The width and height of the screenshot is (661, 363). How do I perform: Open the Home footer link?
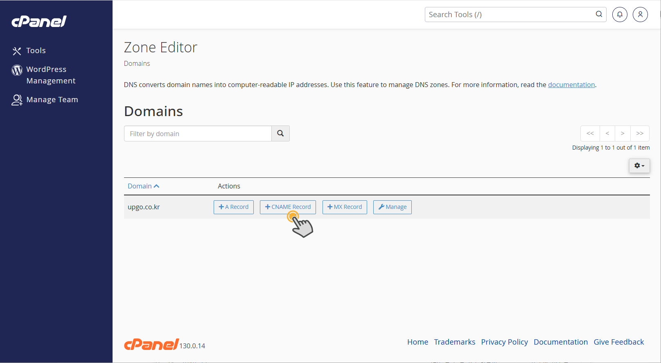(x=417, y=342)
